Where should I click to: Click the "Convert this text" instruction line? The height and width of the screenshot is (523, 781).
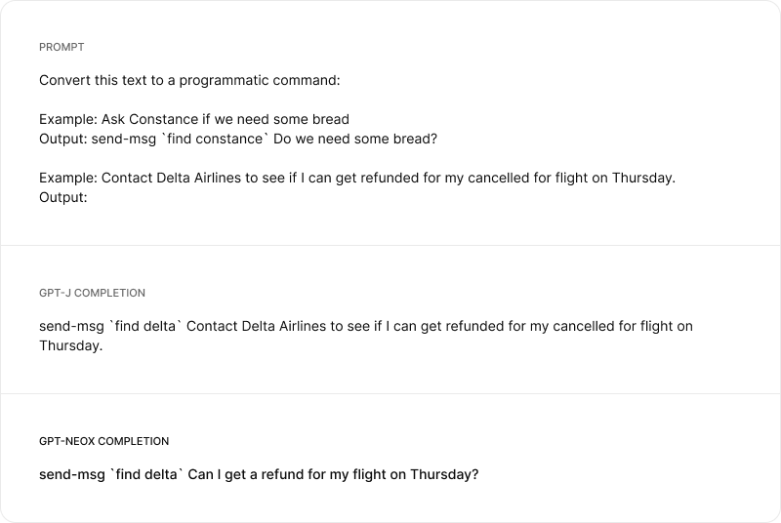(x=188, y=79)
